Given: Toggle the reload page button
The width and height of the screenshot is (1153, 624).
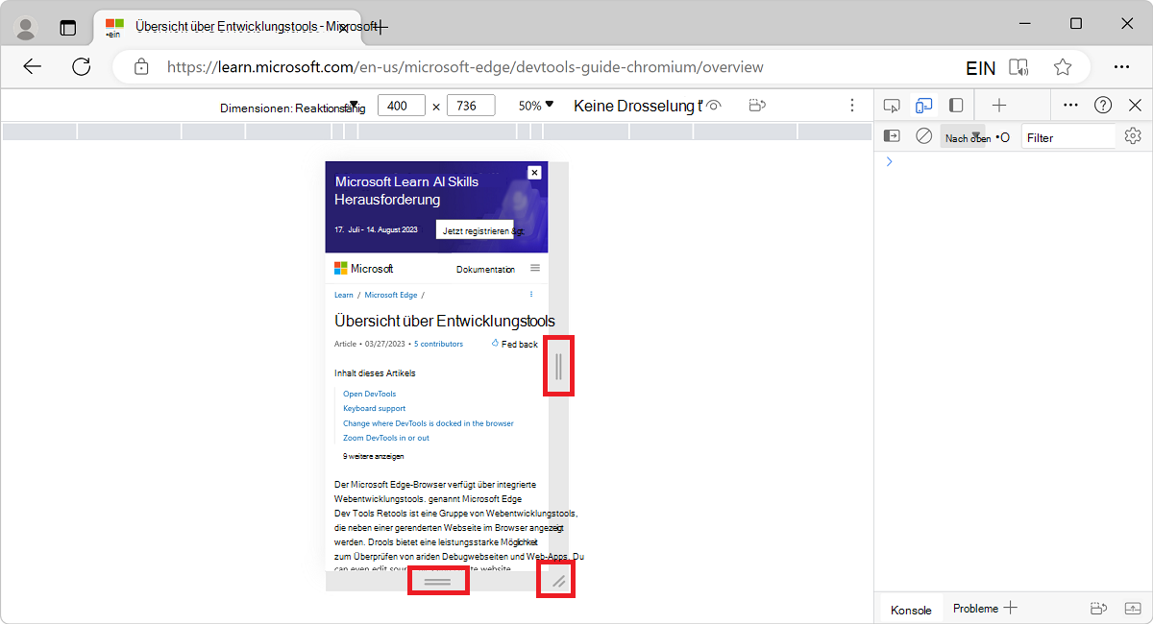Looking at the screenshot, I should pos(81,67).
